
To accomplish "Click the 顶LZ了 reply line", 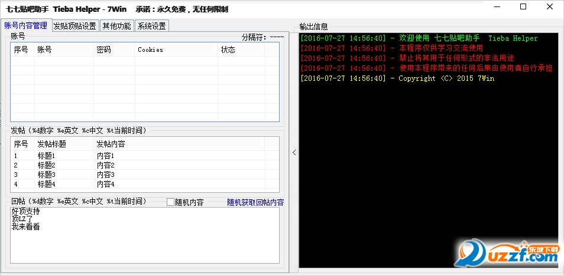I will coord(22,219).
